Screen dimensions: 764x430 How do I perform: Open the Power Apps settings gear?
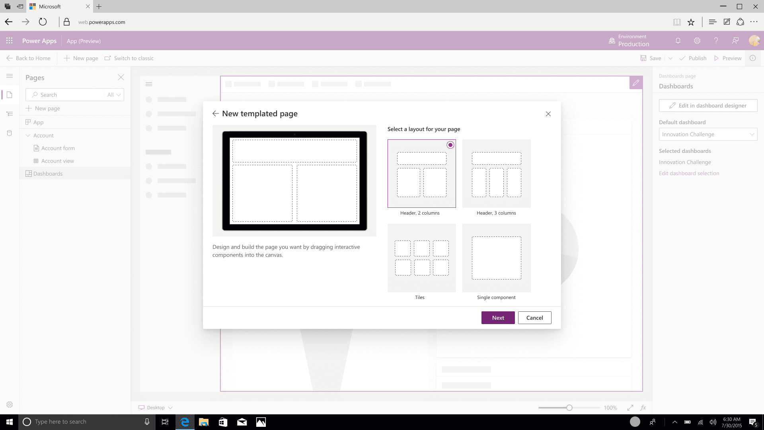(697, 41)
